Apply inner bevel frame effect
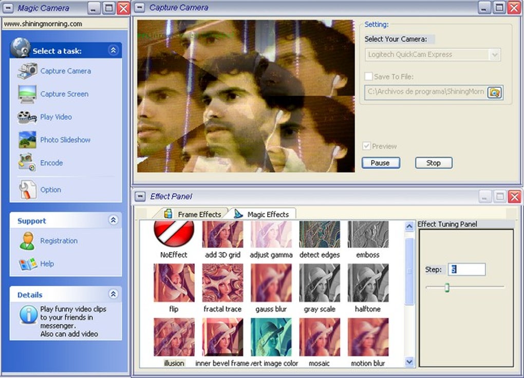This screenshot has height=378, width=524. pyautogui.click(x=222, y=337)
